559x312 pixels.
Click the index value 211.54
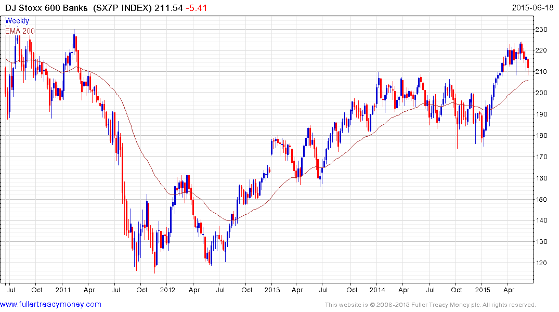coord(168,8)
